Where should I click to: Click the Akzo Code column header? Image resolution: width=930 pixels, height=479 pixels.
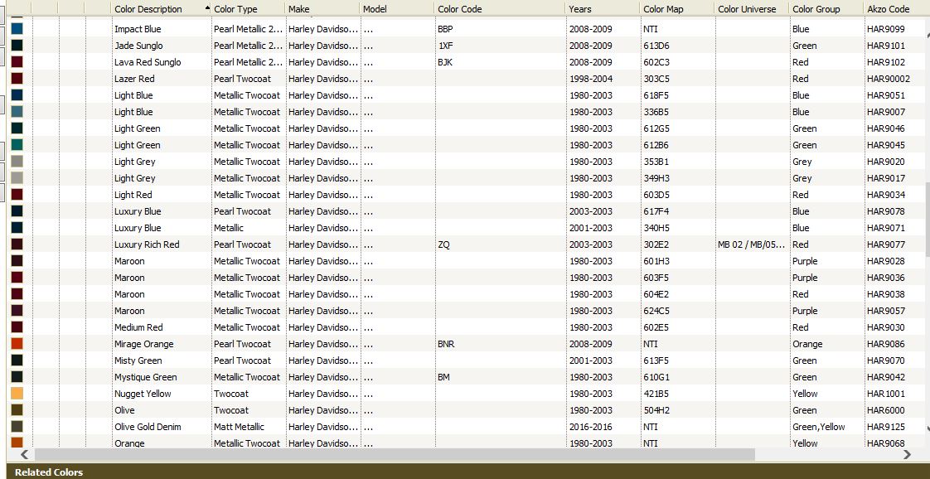(x=896, y=9)
